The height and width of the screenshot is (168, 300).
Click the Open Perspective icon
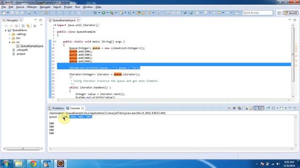tap(279, 13)
